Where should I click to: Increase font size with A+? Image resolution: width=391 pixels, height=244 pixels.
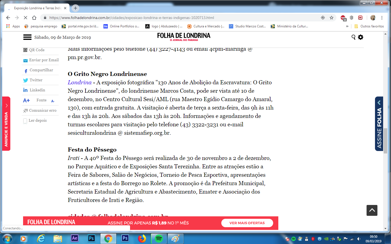click(x=26, y=101)
